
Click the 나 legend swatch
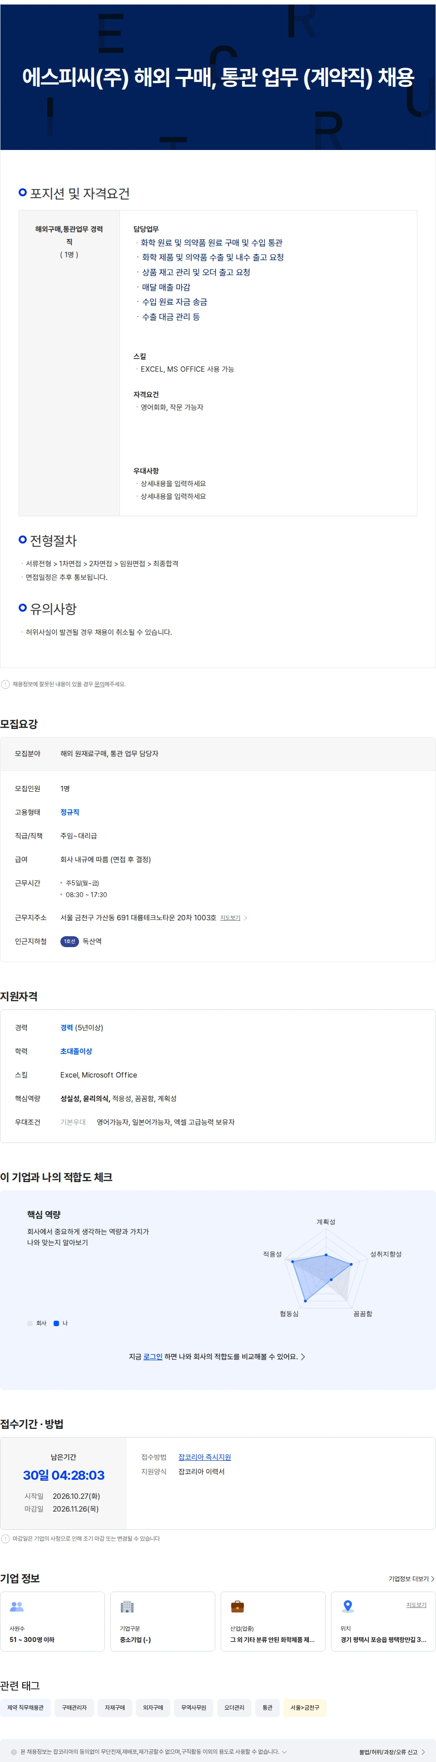pyautogui.click(x=56, y=1323)
